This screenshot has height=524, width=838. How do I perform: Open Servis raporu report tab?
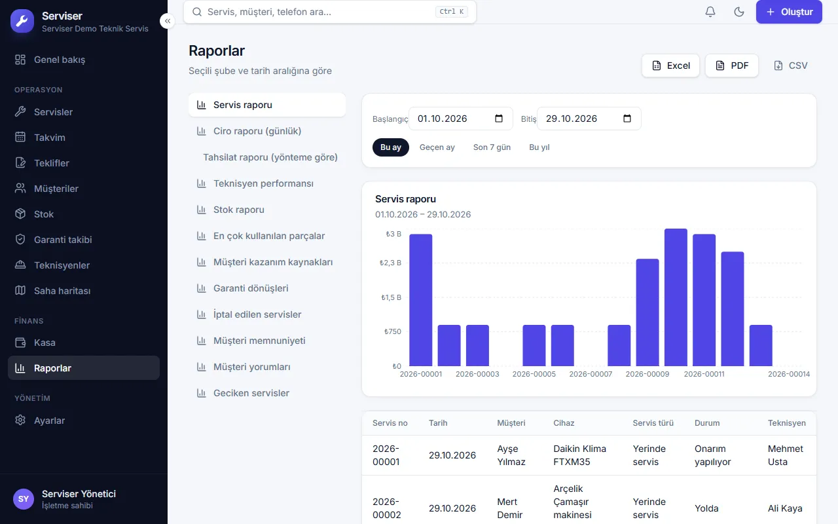(267, 105)
